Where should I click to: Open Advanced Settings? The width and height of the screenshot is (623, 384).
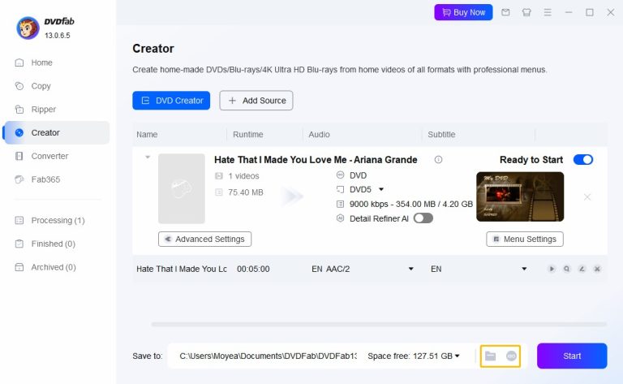204,239
